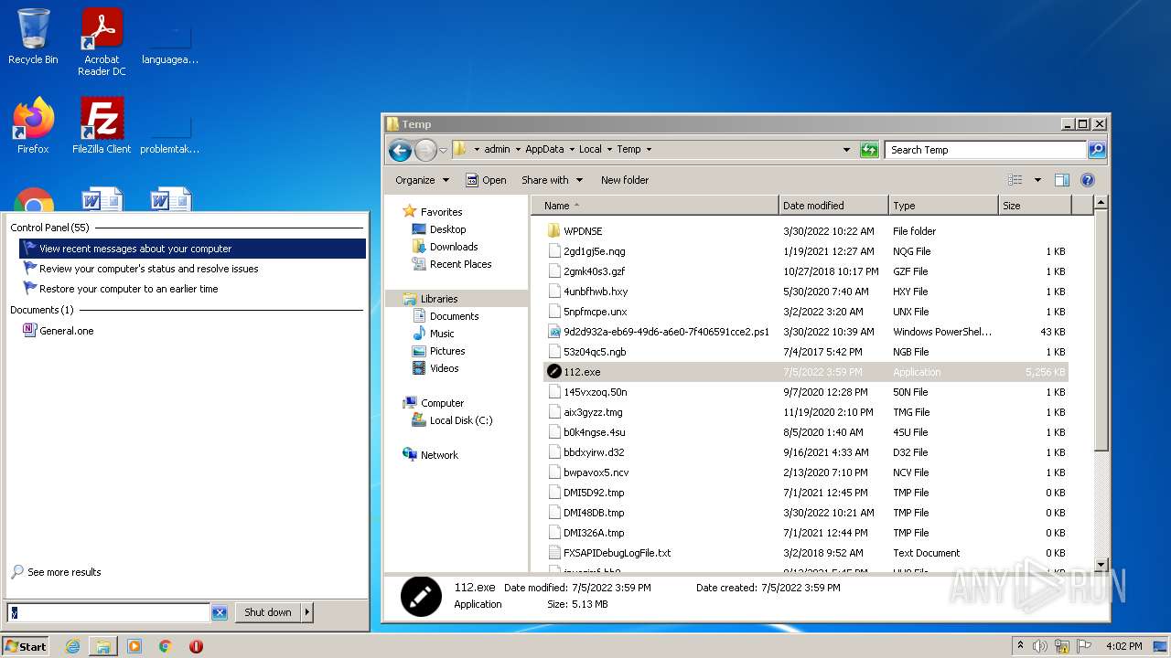Expand the AppData breadcrumb arrow

point(571,150)
